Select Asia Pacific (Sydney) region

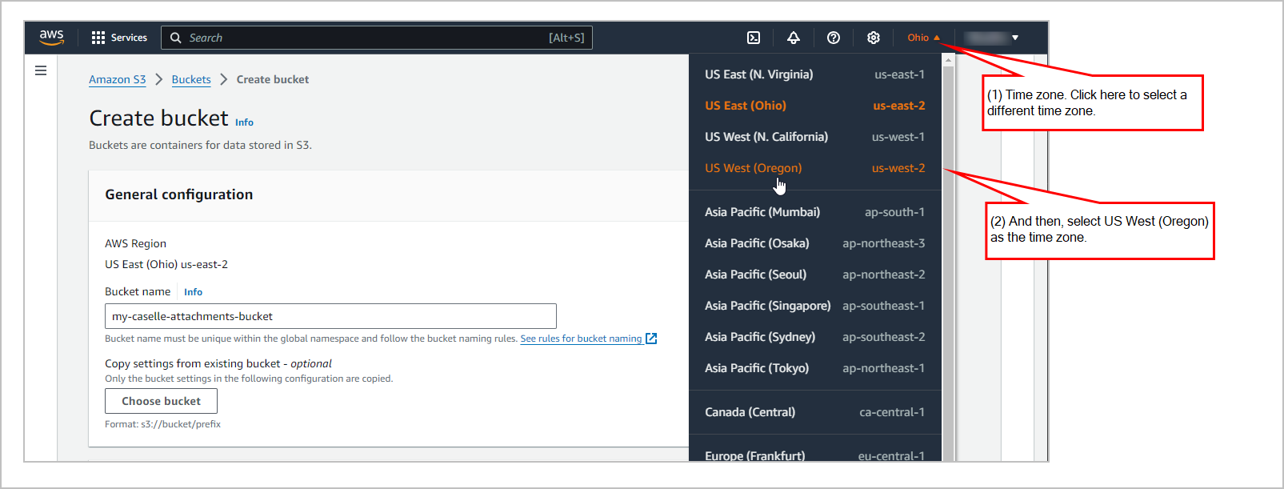coord(814,337)
